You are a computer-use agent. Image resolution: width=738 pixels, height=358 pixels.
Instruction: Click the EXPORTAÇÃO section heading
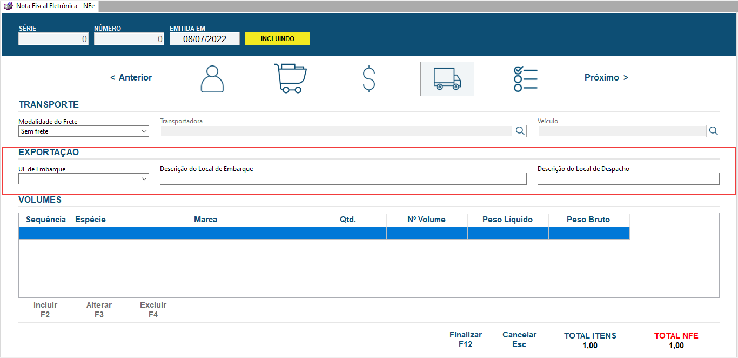click(x=49, y=153)
